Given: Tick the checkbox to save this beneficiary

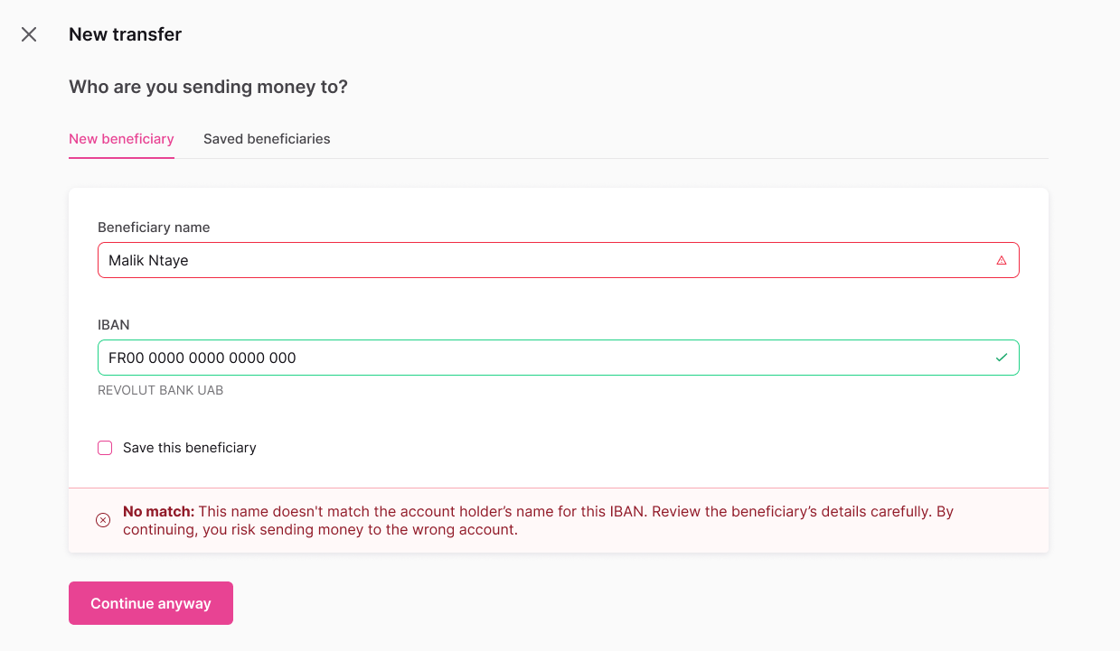Looking at the screenshot, I should tap(104, 447).
